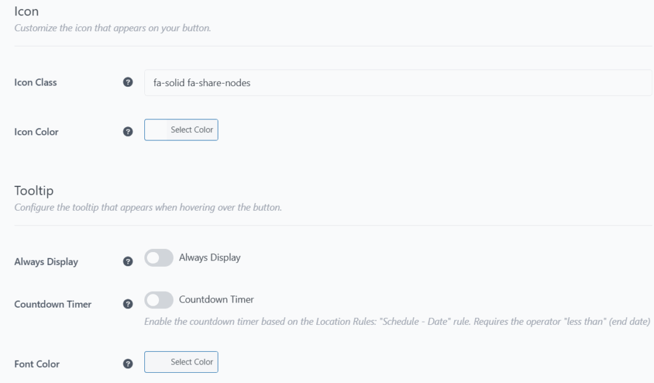Click the Icon Color swatch preview box
The image size is (654, 383).
(x=156, y=130)
